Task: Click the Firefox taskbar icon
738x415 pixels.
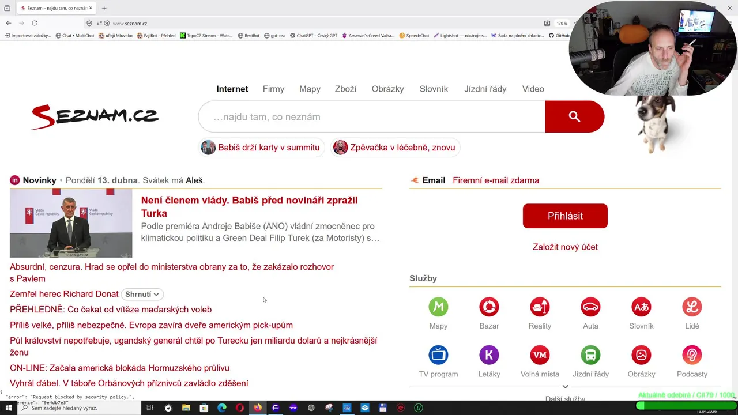Action: [x=257, y=408]
